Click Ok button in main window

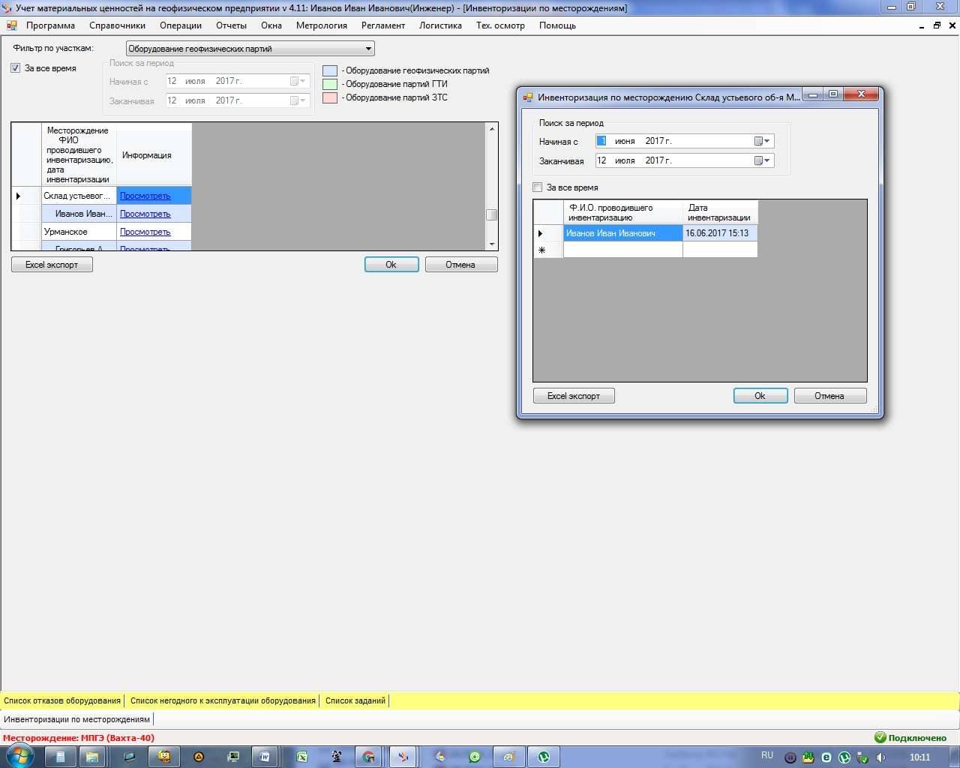[x=391, y=265]
